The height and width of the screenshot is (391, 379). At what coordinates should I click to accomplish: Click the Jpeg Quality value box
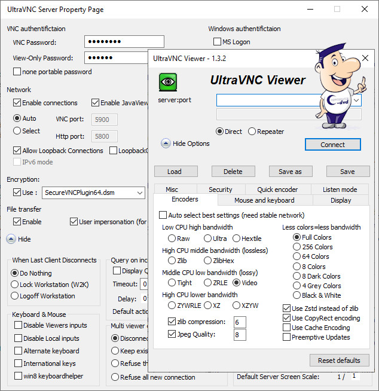pos(240,335)
